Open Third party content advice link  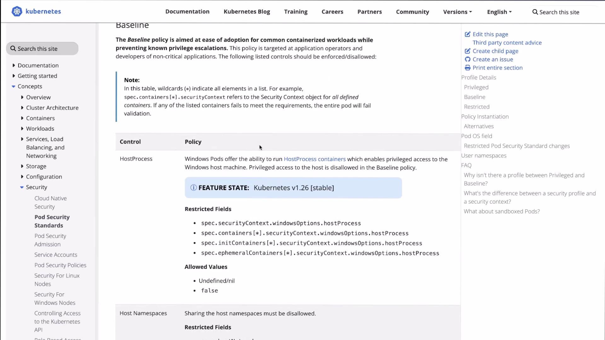point(507,42)
